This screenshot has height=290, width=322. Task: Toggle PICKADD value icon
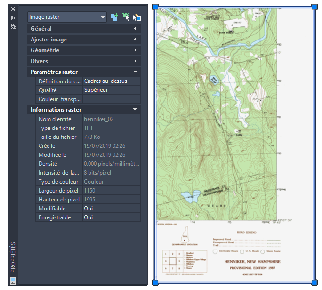coord(114,17)
